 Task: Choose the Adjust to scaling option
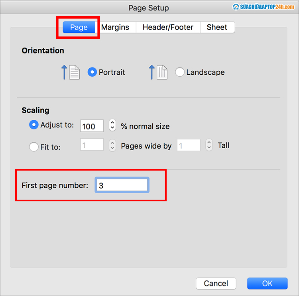[34, 125]
